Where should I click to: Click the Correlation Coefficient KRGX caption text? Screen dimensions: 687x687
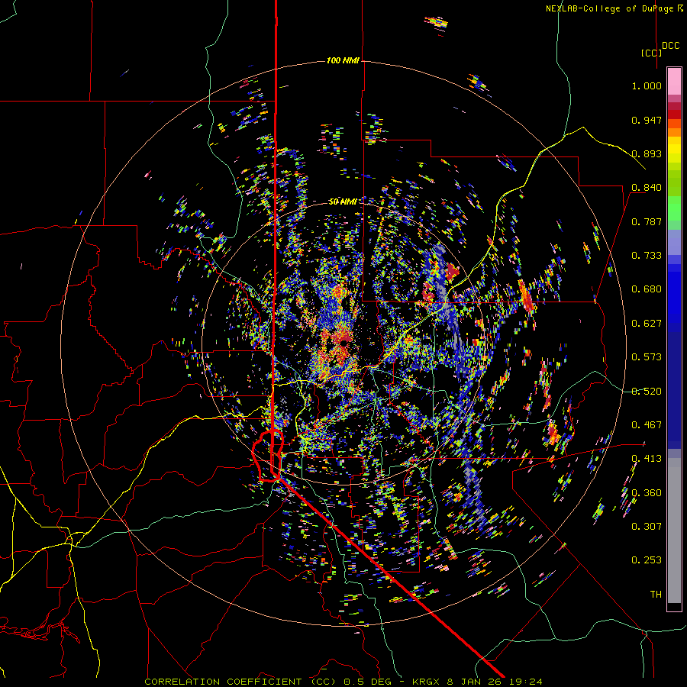coord(343,682)
